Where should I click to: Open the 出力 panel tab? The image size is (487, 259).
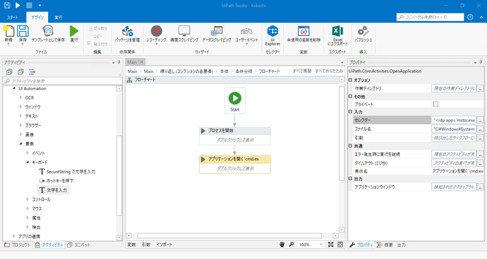401,245
